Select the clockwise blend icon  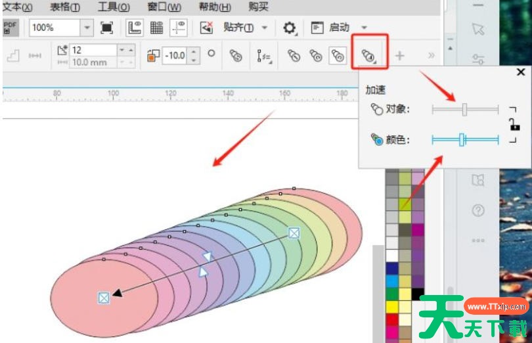click(316, 56)
